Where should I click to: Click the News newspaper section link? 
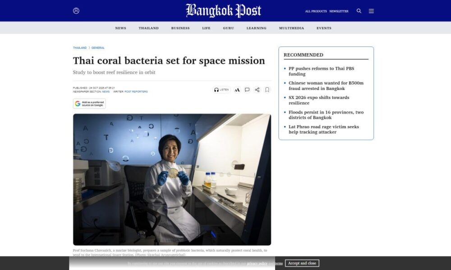tap(106, 92)
